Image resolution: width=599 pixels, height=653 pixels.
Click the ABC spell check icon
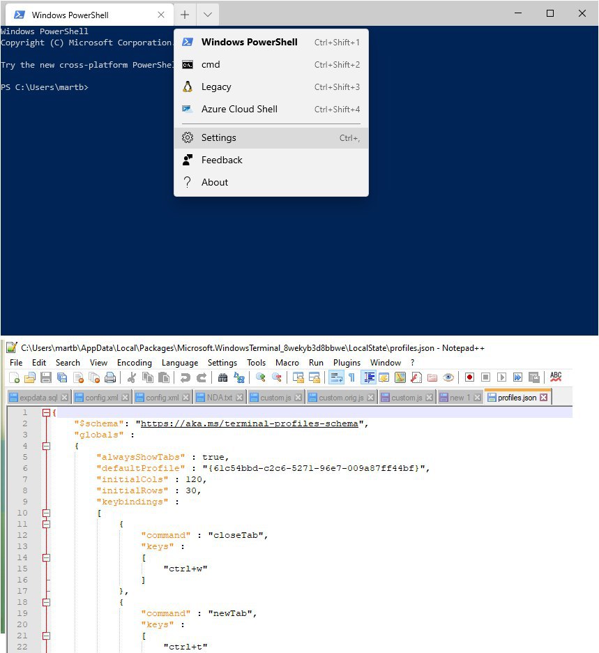[556, 377]
